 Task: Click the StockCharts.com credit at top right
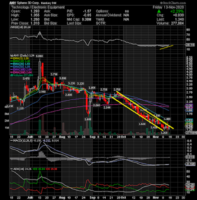tap(173, 3)
